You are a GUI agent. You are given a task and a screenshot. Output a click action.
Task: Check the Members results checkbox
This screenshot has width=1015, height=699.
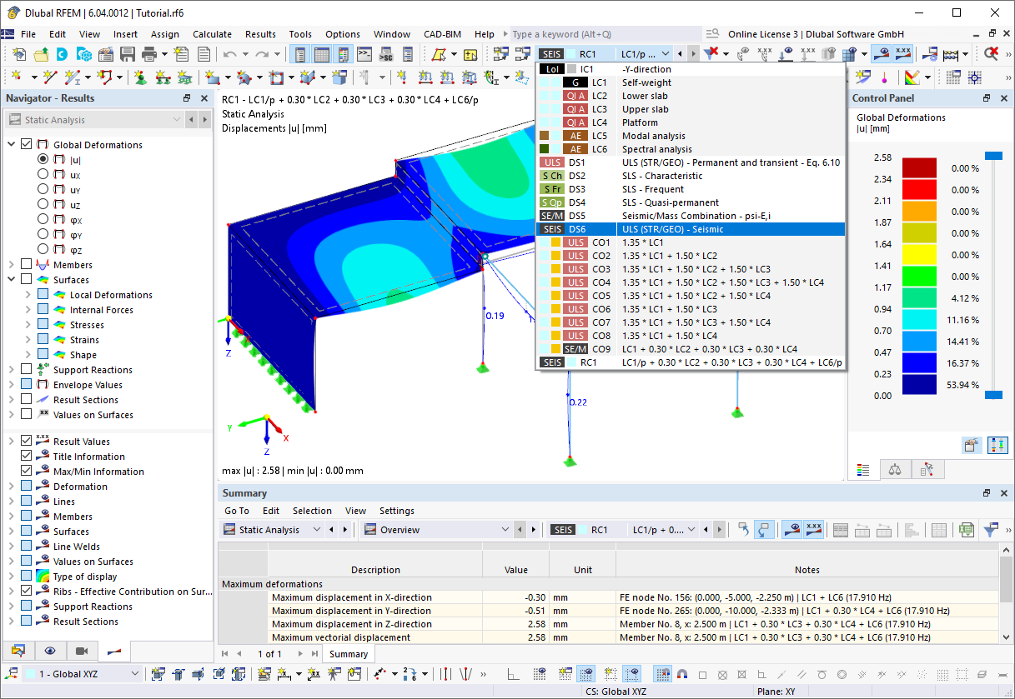pos(27,264)
